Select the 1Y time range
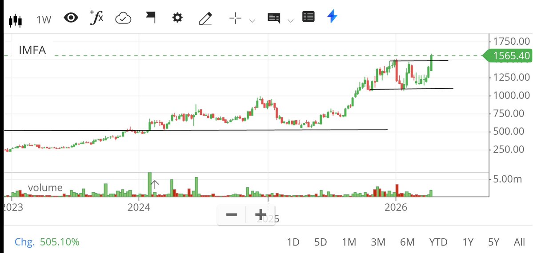Image resolution: width=533 pixels, height=253 pixels. point(468,242)
